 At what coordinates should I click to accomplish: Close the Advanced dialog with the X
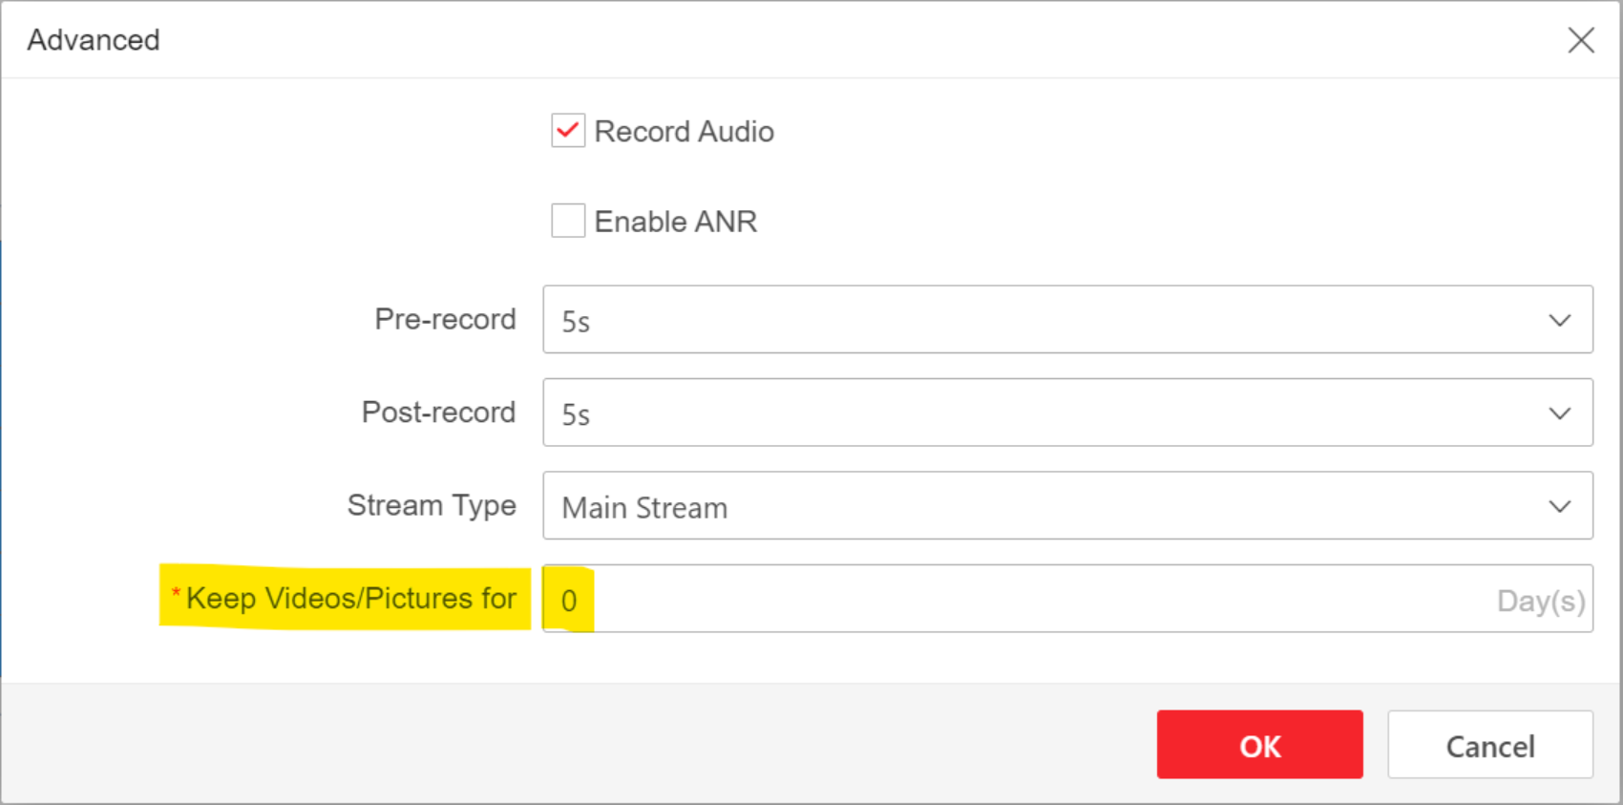[x=1581, y=40]
